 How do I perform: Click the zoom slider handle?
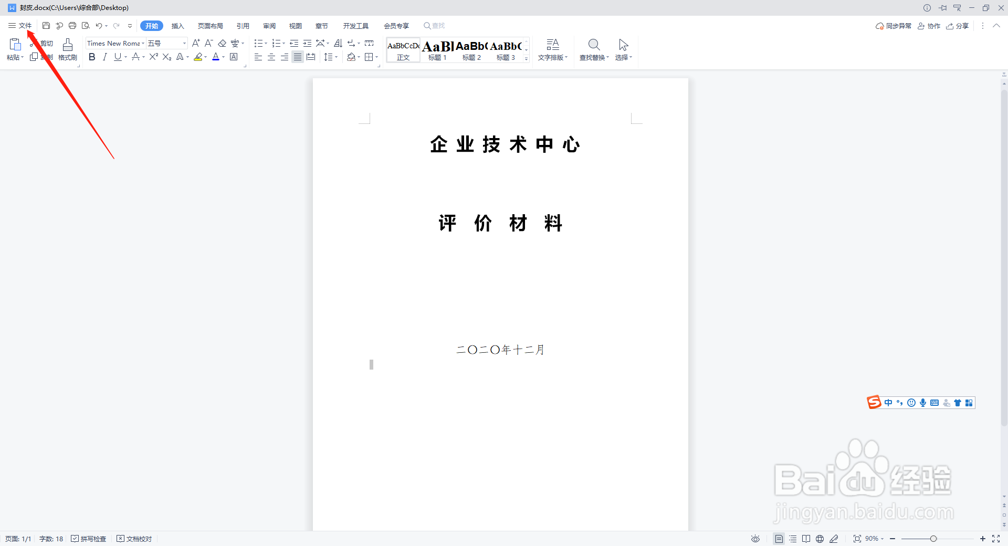(x=933, y=539)
